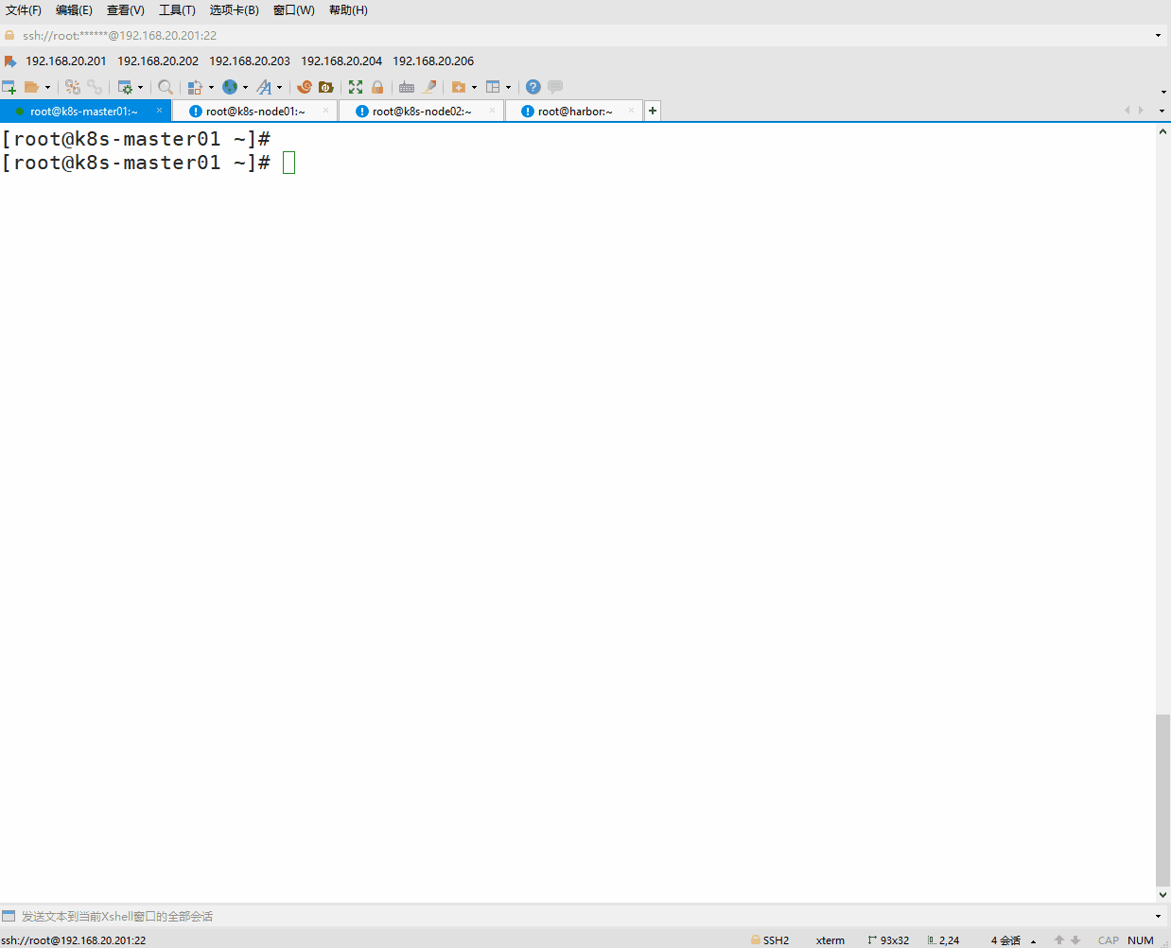Click the compose bar text input field
This screenshot has width=1171, height=948.
pos(568,916)
